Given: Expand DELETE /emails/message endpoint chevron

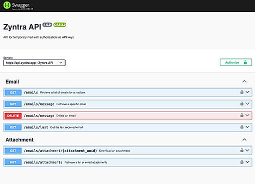Looking at the screenshot, I should coord(247,115).
